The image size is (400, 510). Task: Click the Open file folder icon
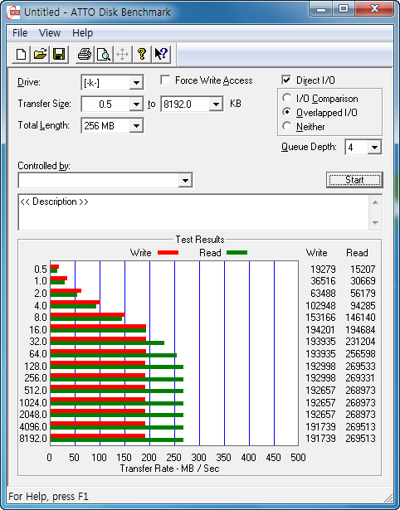pyautogui.click(x=40, y=54)
